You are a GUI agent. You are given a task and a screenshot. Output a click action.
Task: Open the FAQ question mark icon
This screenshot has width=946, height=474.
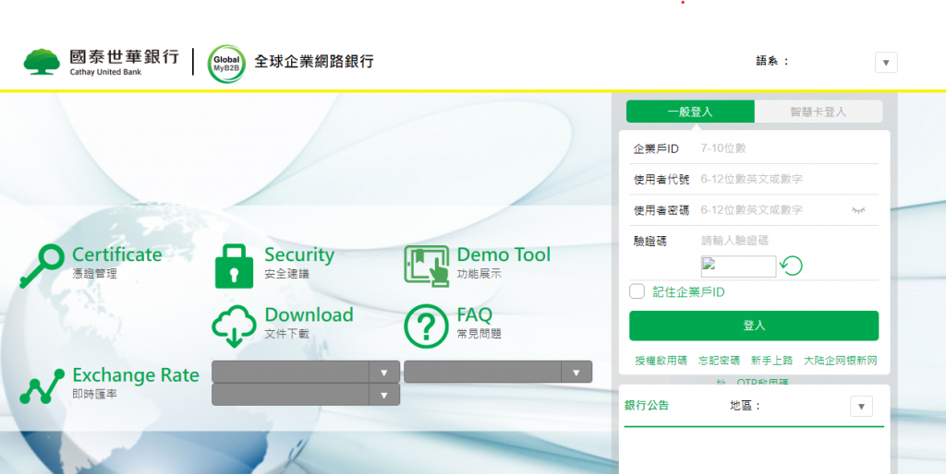(426, 326)
